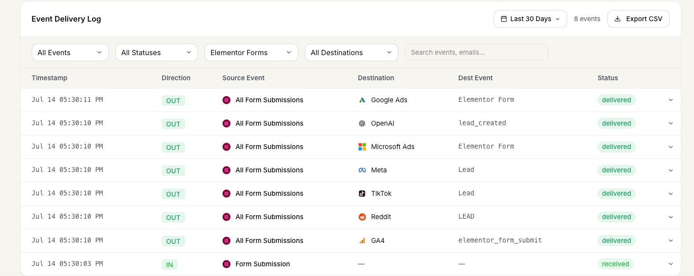Viewport: 694px width, 276px height.
Task: Expand the Microsoft Ads row details
Action: tap(671, 147)
